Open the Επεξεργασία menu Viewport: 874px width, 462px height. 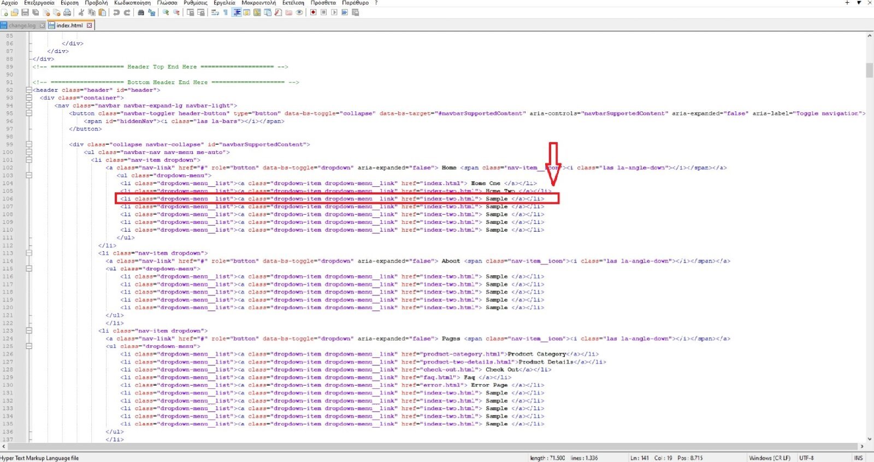(x=39, y=3)
